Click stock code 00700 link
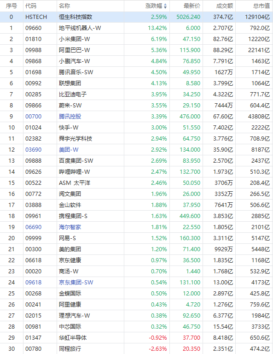The height and width of the screenshot is (354, 273). (33, 117)
